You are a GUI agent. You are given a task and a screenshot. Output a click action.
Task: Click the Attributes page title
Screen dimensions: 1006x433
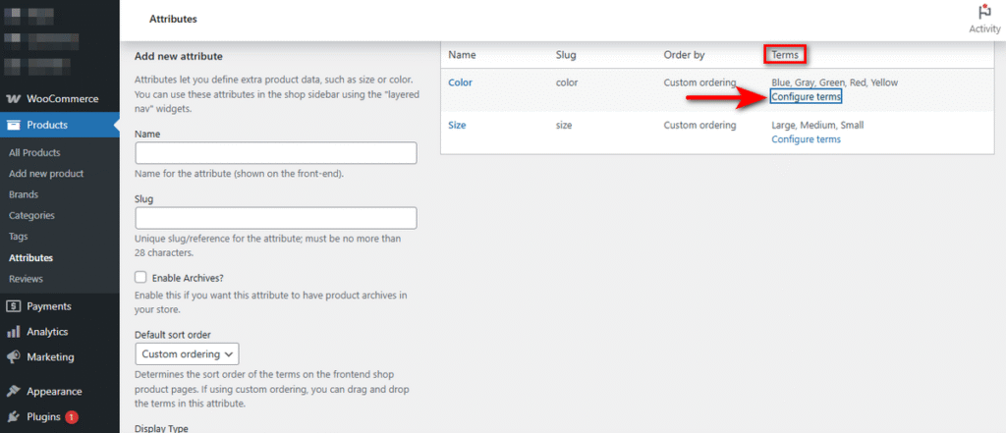pos(173,20)
